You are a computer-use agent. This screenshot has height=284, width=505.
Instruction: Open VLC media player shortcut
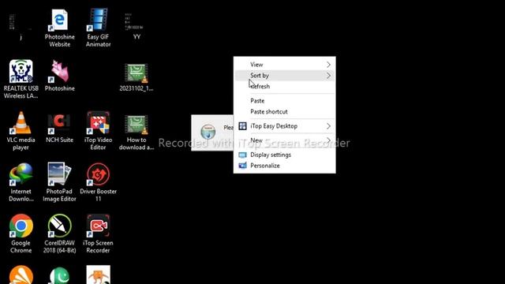pyautogui.click(x=21, y=131)
